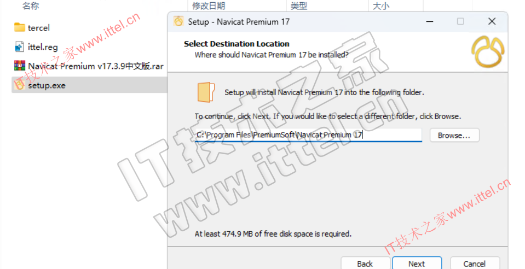Select the ittel.reg registry file icon
This screenshot has height=269, width=525.
tap(19, 47)
